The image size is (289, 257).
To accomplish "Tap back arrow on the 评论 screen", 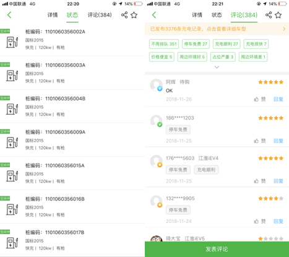I will [x=154, y=15].
